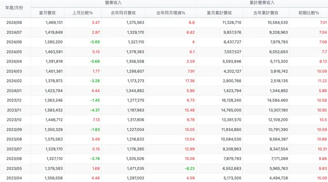Click last-year revenue 1,197,983
This screenshot has width=328, height=182.
136,110
